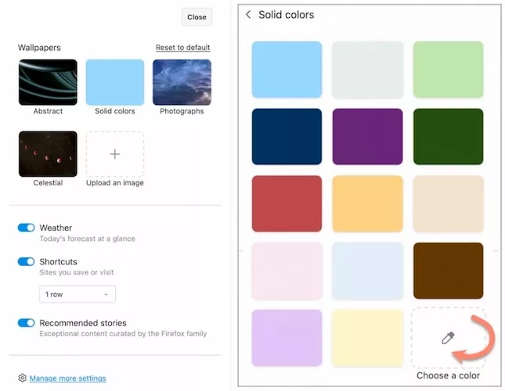Pick the red solid color swatch
The height and width of the screenshot is (391, 505).
(287, 203)
